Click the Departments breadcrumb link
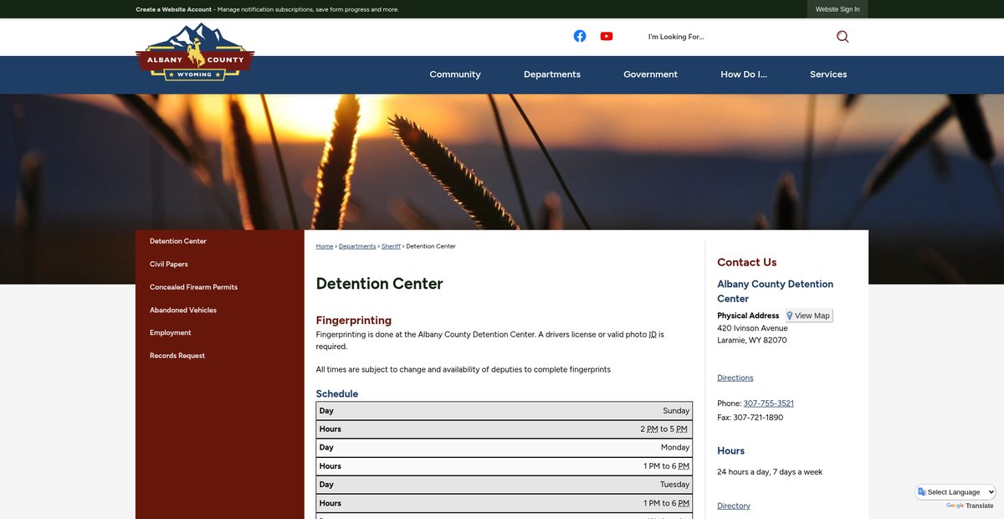The height and width of the screenshot is (519, 1004). tap(357, 246)
